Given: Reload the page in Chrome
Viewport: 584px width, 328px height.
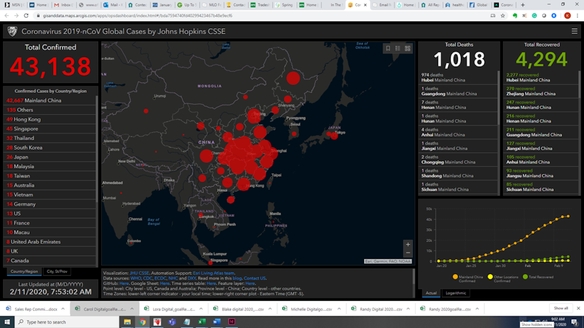Looking at the screenshot, I should (27, 16).
